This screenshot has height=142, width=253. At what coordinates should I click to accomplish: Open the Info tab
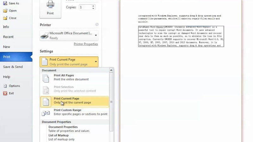coord(16,27)
